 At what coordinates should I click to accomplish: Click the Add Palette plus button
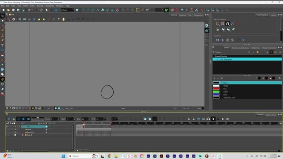249,52
